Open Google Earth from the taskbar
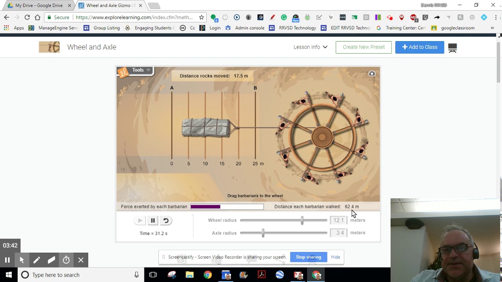This screenshot has height=282, width=502. [x=280, y=275]
